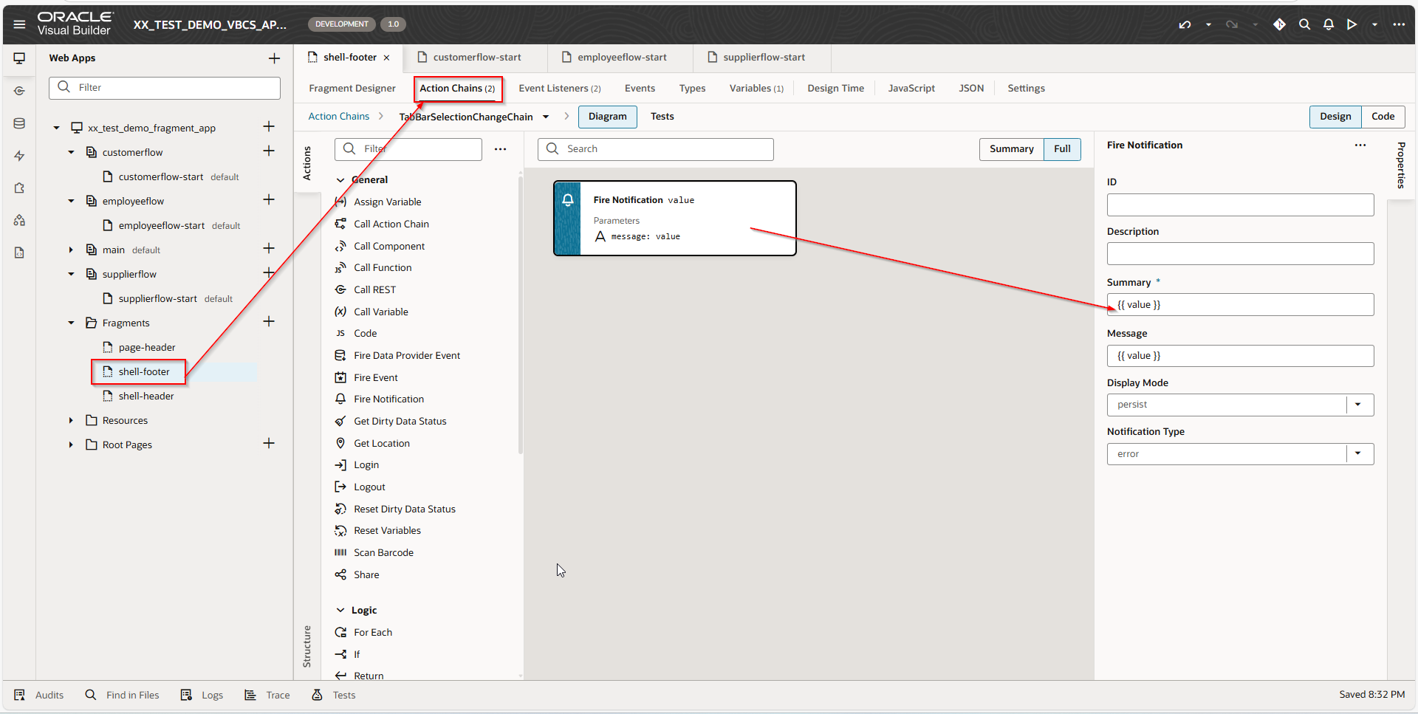Screen dimensions: 1418x714
Task: Open Audits panel in bottom bar
Action: pos(39,695)
